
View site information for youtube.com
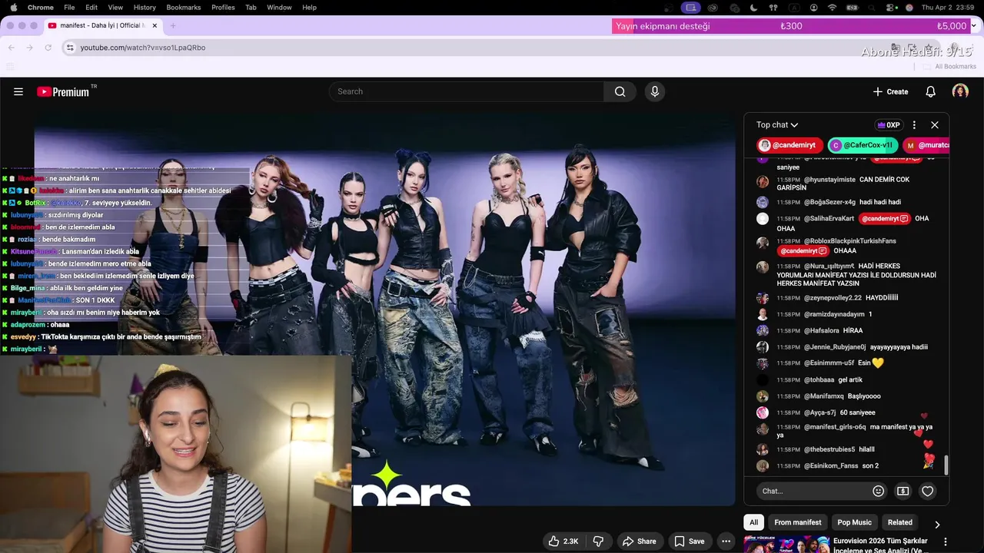pyautogui.click(x=70, y=48)
